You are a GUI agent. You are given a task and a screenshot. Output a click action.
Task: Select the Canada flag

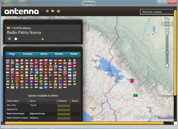click(x=22, y=60)
